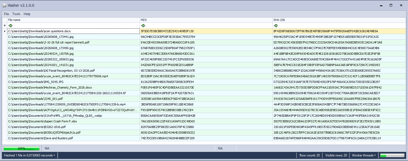Select the "Mechiras_Chametz_Form_2026.docx" file cell
The width and height of the screenshot is (408, 161).
(x=73, y=88)
